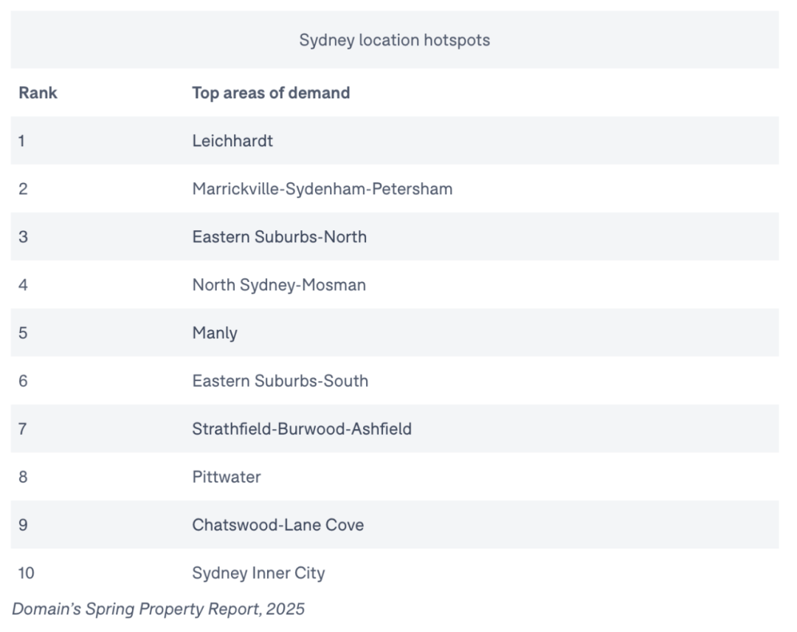
Task: Select Sydney Inner City entry
Action: [258, 573]
